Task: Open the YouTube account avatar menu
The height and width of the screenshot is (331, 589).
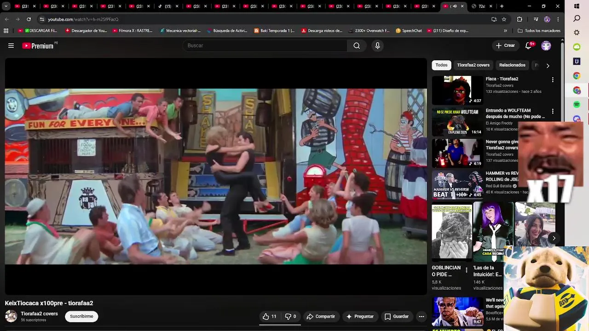Action: (x=546, y=46)
